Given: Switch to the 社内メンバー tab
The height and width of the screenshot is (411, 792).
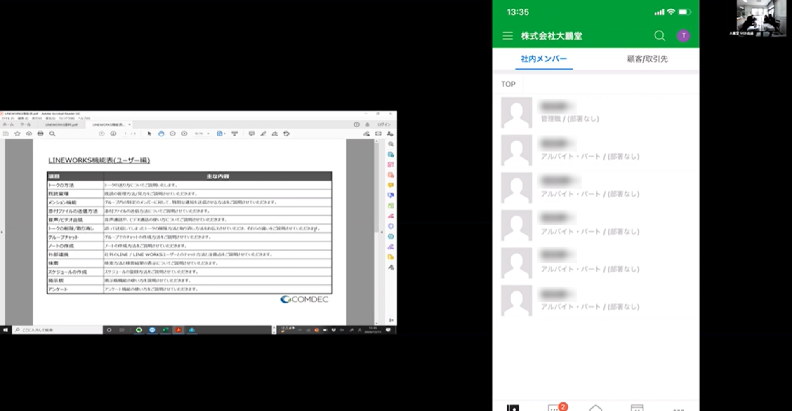Looking at the screenshot, I should (x=544, y=59).
